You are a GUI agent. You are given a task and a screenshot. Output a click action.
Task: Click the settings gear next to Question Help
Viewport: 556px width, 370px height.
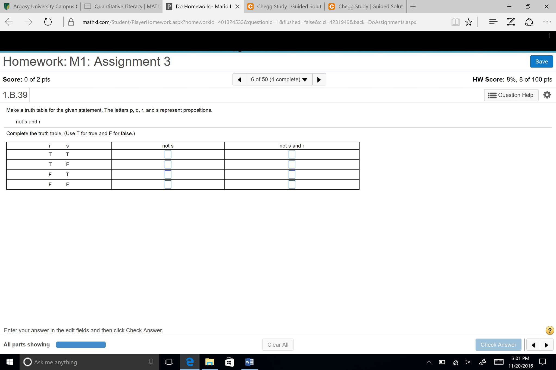coord(547,95)
